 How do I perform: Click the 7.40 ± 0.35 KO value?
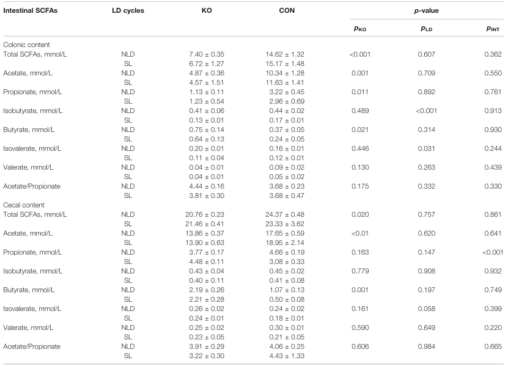coord(207,54)
